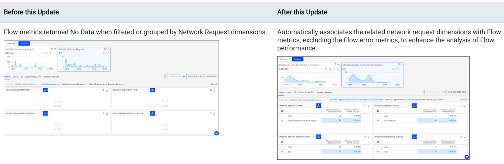The image size is (504, 164).
Task: Close the Network Request Response Code panel (Before)
Action: click(x=214, y=114)
